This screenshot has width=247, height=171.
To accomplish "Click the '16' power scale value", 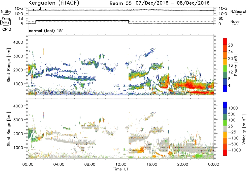I will point(230,65).
